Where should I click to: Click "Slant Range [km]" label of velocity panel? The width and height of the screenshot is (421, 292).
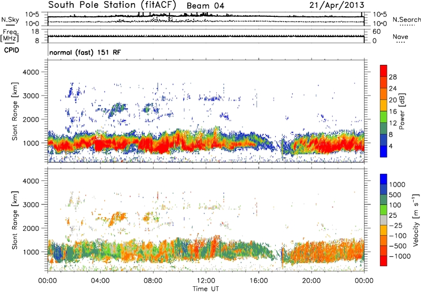click(x=15, y=220)
